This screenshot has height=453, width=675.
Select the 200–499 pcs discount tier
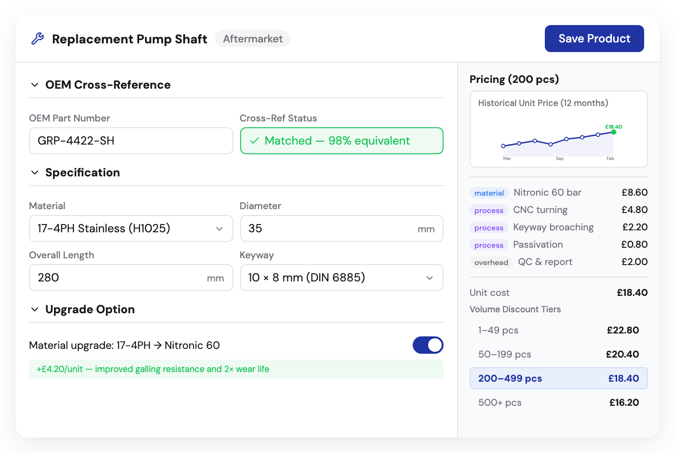[x=558, y=378]
